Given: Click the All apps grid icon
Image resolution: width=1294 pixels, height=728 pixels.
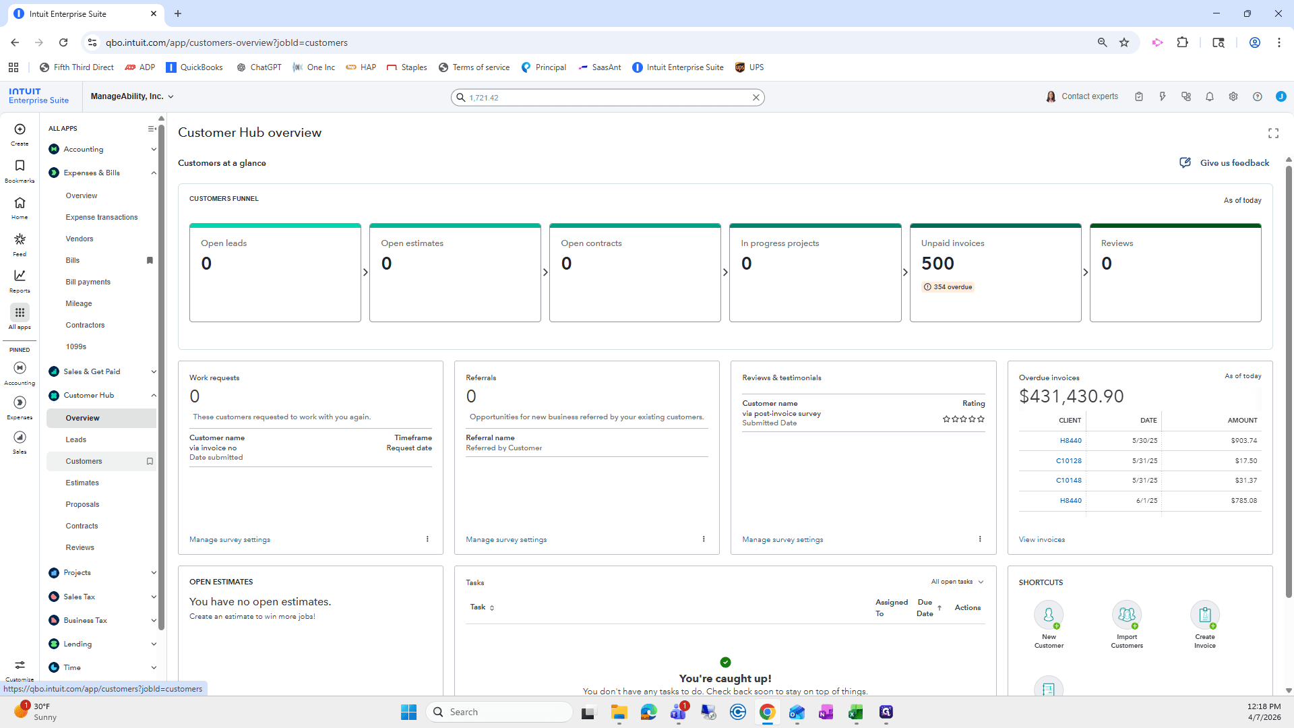Looking at the screenshot, I should tap(20, 312).
